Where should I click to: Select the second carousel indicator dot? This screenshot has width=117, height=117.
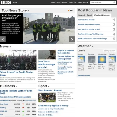click(x=70, y=11)
